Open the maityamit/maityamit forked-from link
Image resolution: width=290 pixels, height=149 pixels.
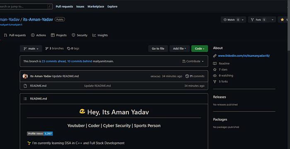[11, 25]
